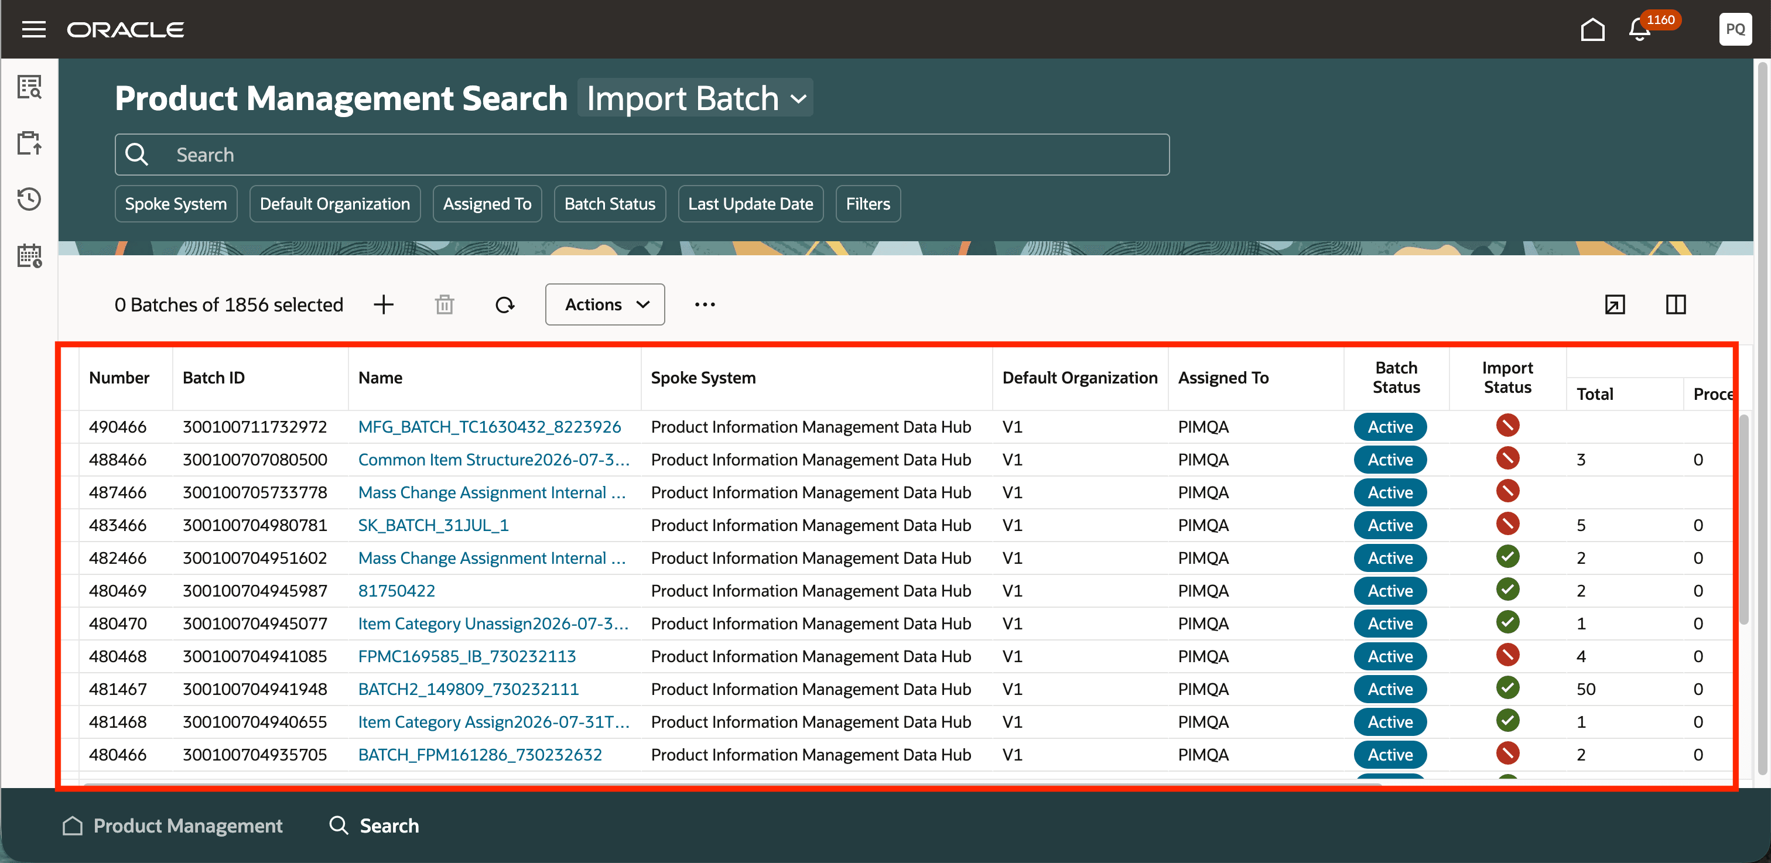The image size is (1771, 863).
Task: Click the Batch Status column header
Action: click(1396, 377)
